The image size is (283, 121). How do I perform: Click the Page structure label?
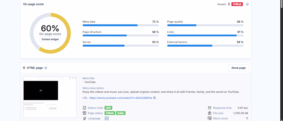pyautogui.click(x=92, y=32)
